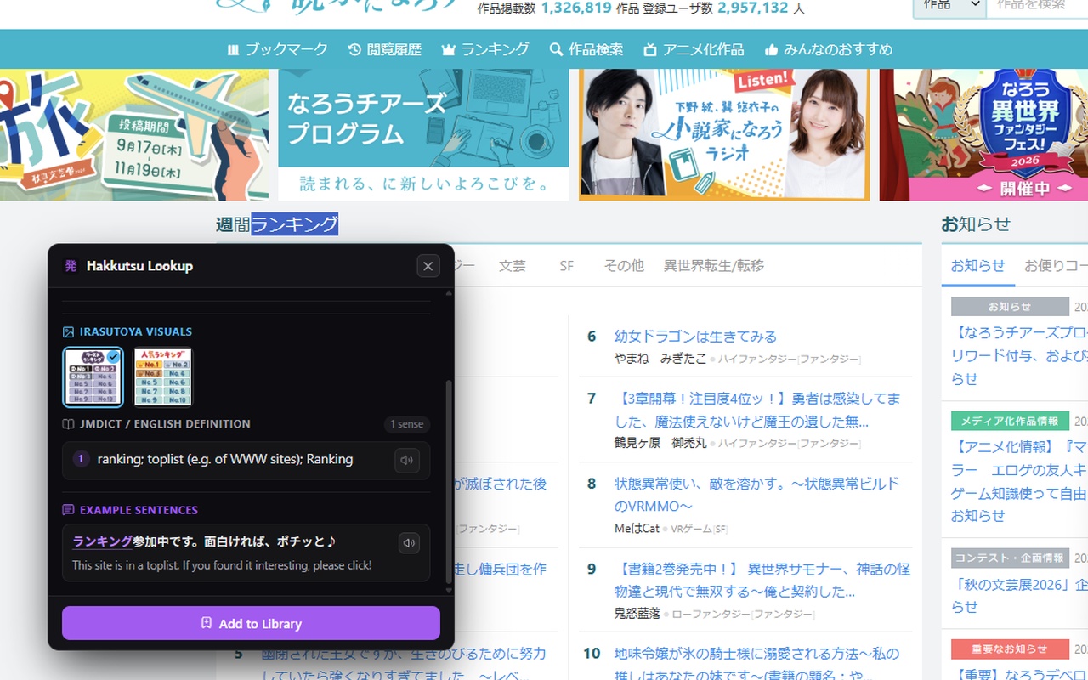Image resolution: width=1088 pixels, height=680 pixels.
Task: Open the 作品 search type dropdown
Action: point(949,7)
